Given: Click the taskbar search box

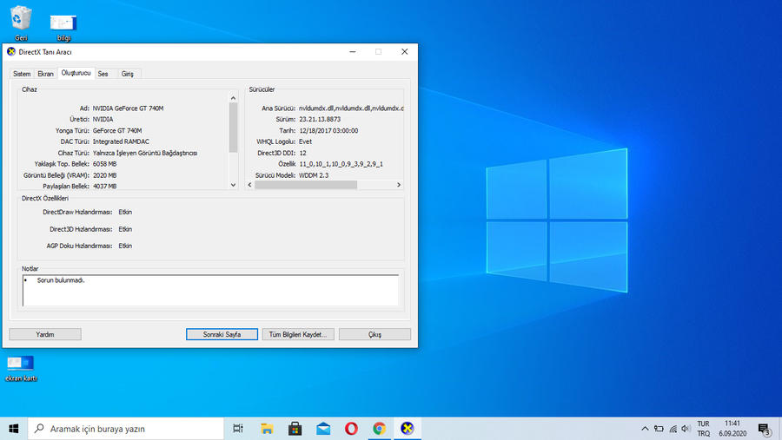Looking at the screenshot, I should (126, 429).
